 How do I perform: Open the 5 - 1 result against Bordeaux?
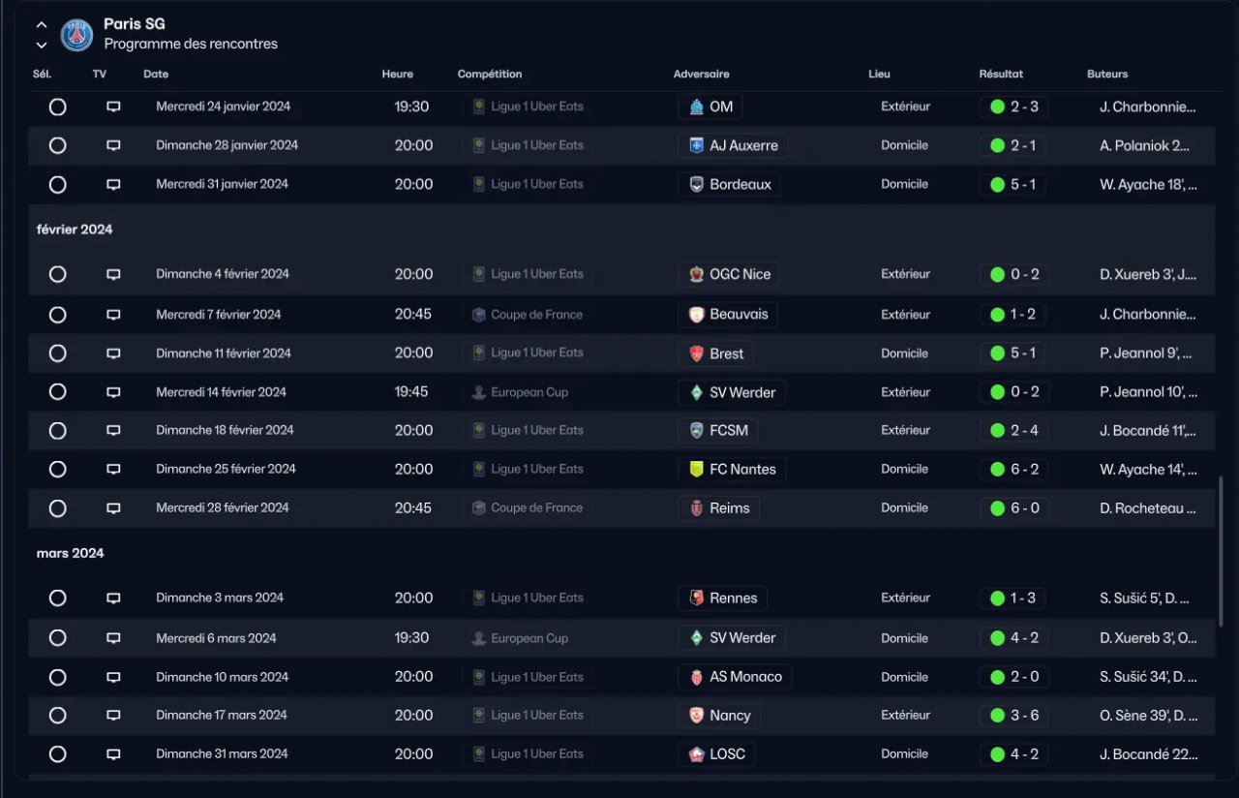point(1013,184)
